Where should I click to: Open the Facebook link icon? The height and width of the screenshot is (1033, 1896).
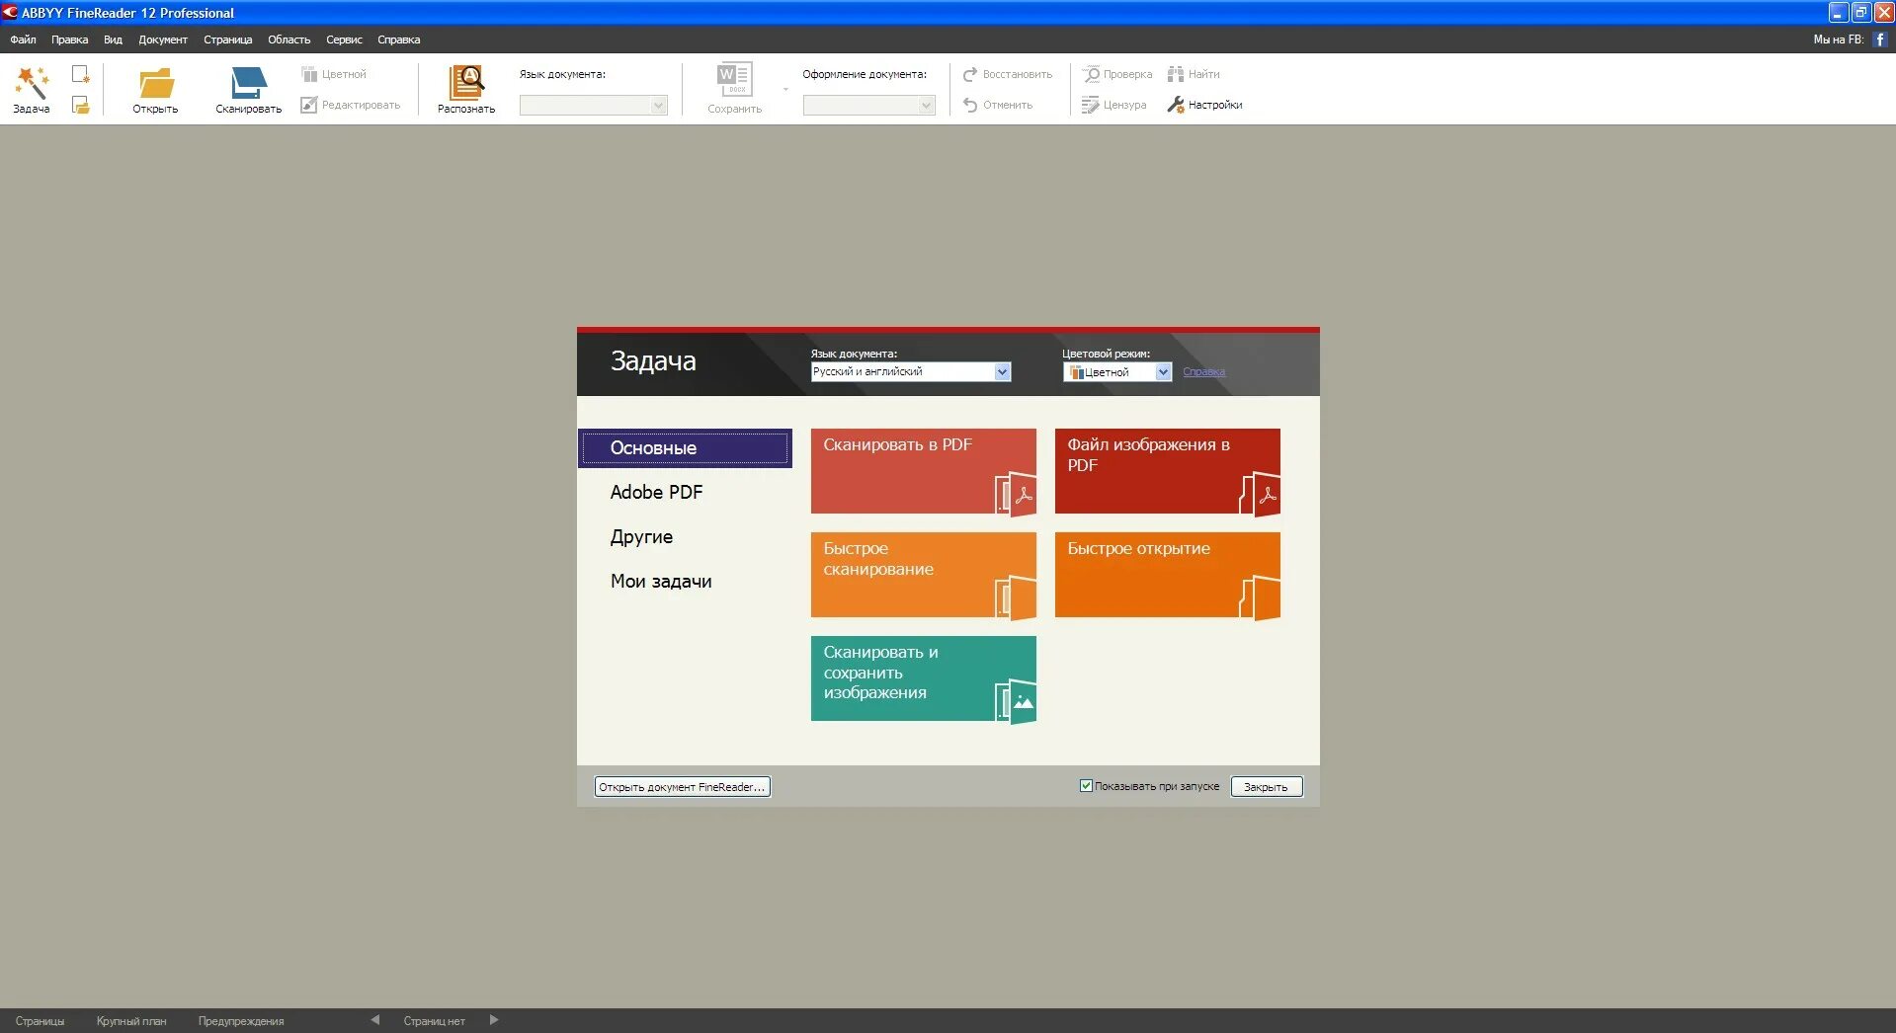1880,40
